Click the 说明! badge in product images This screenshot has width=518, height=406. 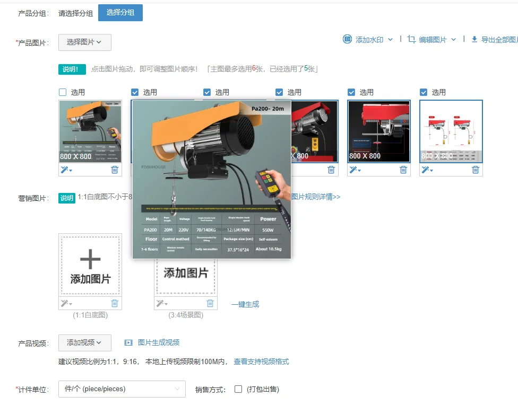(x=72, y=69)
